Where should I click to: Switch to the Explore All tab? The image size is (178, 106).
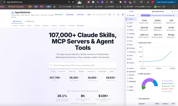pyautogui.click(x=30, y=21)
